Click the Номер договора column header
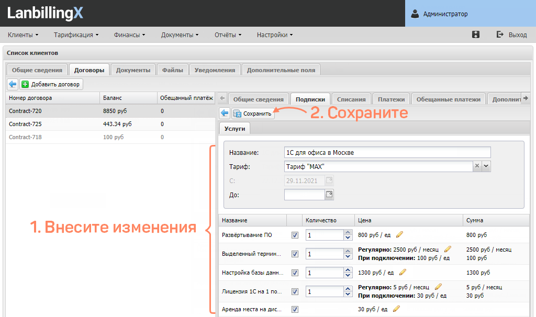536x317 pixels. coord(53,98)
